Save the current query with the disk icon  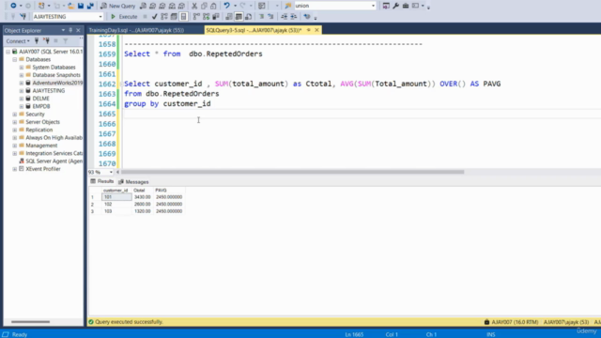(81, 6)
